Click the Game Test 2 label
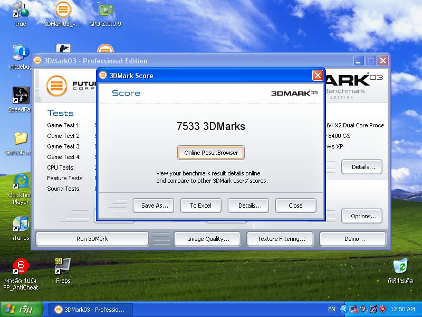 coord(64,136)
